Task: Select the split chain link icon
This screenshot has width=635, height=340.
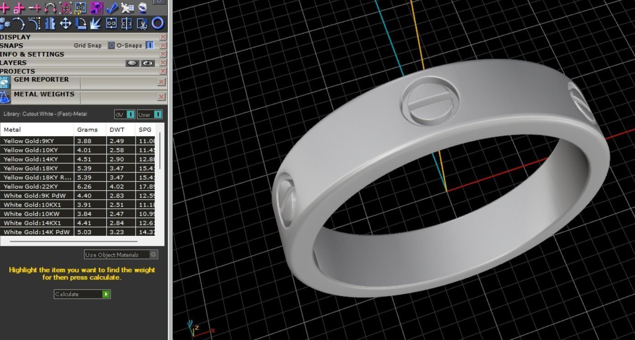Action: 127,23
